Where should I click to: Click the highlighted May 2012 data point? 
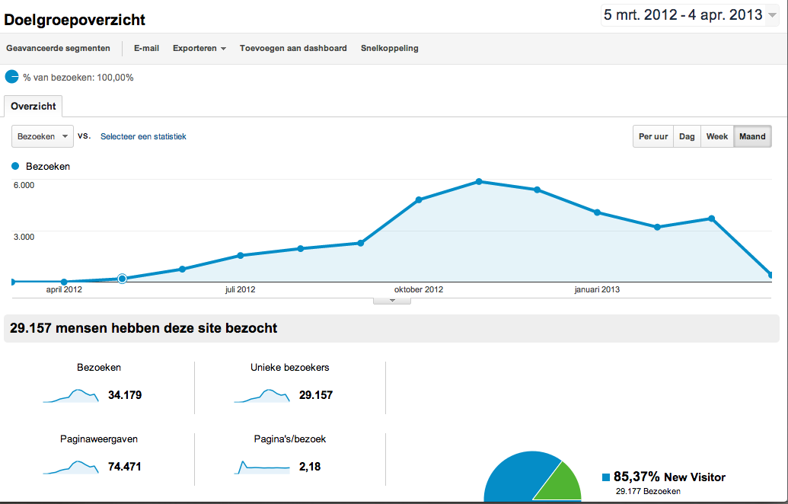point(122,279)
